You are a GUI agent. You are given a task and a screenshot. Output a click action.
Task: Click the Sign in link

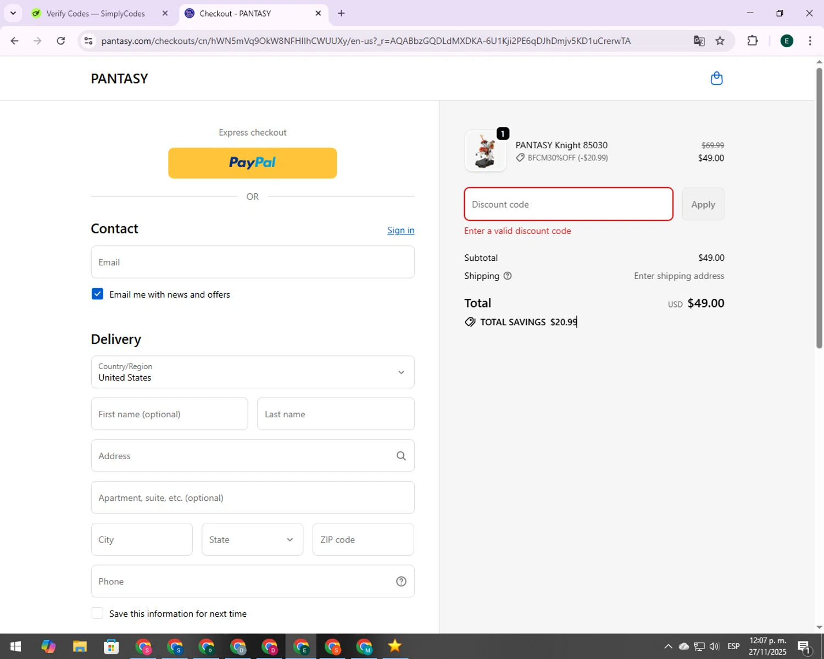[x=401, y=230]
